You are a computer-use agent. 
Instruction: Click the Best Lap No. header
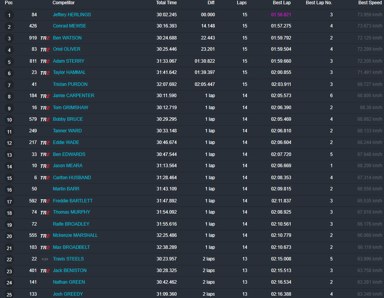[319, 3]
